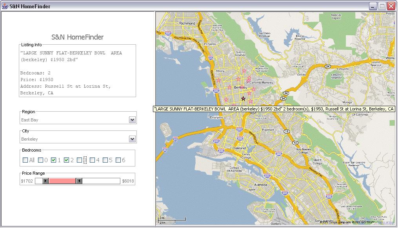Click the $6018 maximum price label
Image resolution: width=398 pixels, height=228 pixels.
pos(128,181)
